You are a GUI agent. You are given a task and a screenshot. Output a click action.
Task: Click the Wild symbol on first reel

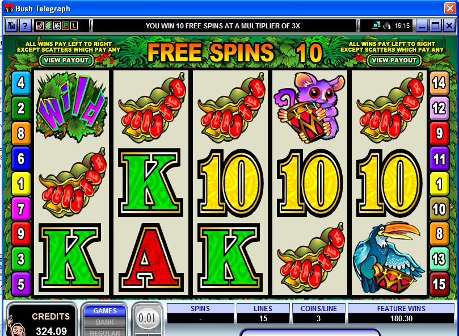(71, 107)
